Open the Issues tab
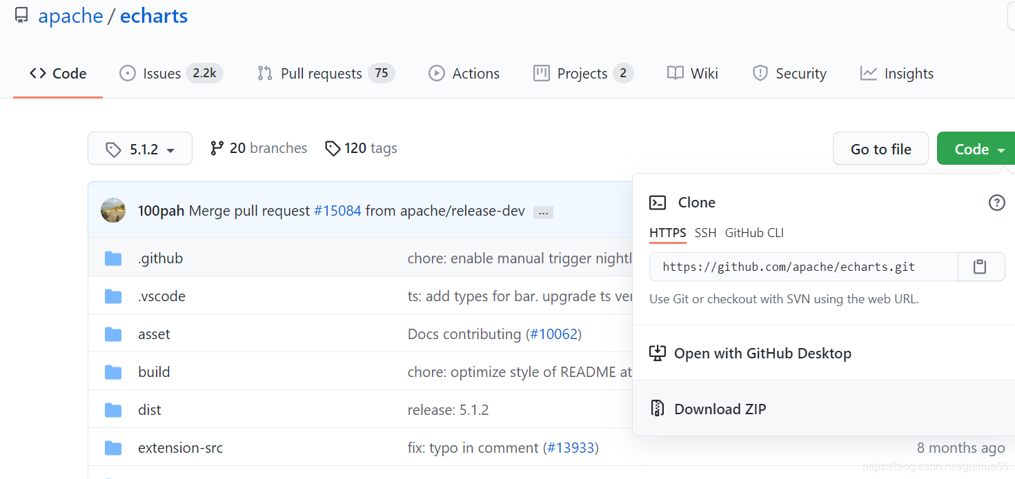1015x479 pixels. [x=170, y=74]
